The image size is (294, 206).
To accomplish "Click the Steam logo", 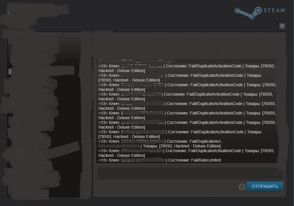I will point(260,12).
